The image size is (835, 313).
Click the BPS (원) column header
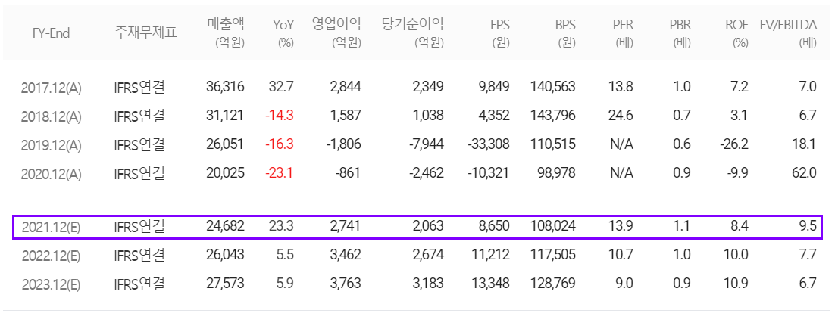pyautogui.click(x=564, y=33)
